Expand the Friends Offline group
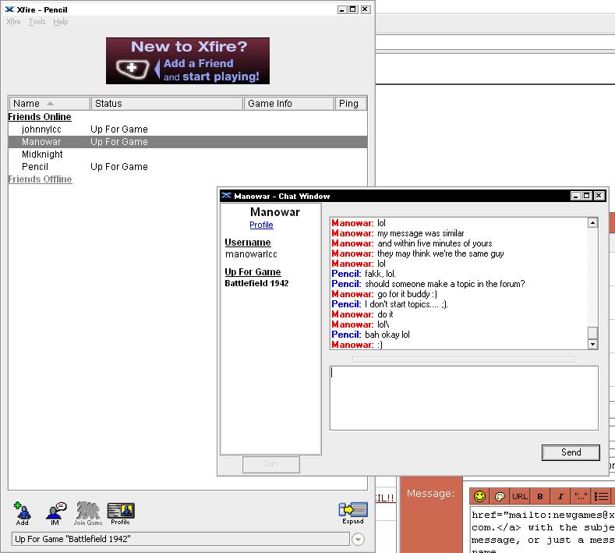This screenshot has height=553, width=615. (40, 179)
